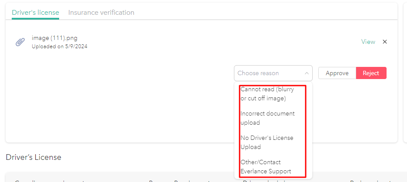Select the Cannot read (blurry or cut off image) option
The width and height of the screenshot is (407, 182).
tap(268, 94)
